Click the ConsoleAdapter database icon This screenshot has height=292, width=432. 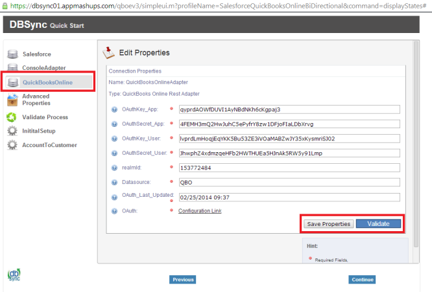point(12,68)
